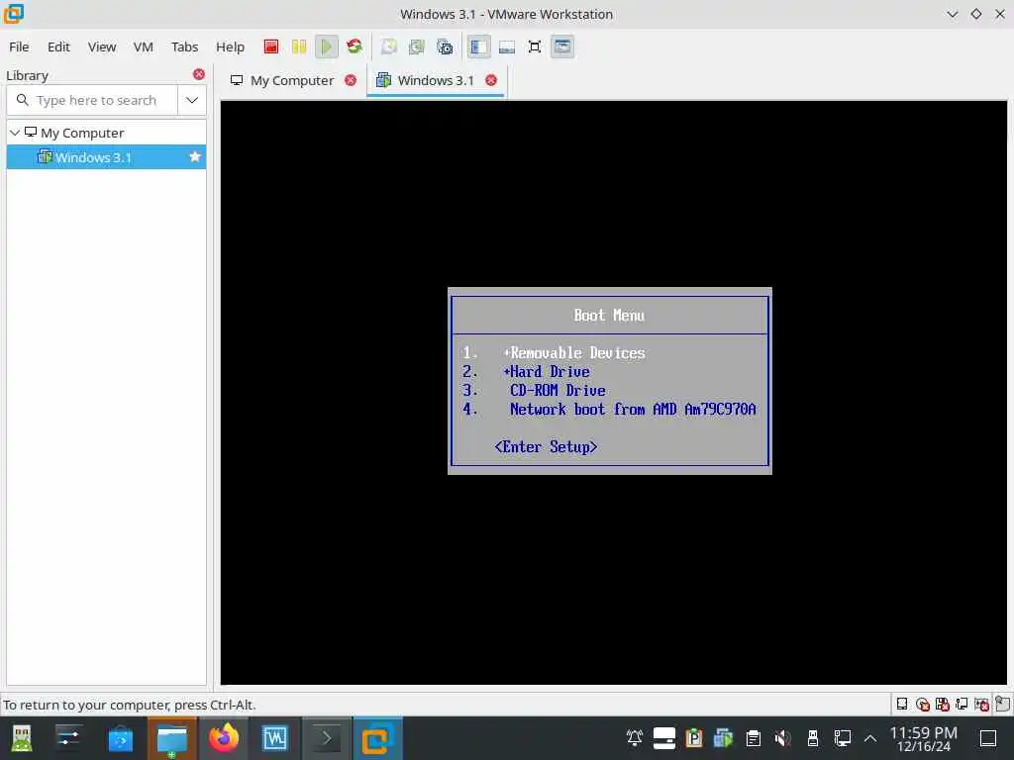This screenshot has height=760, width=1014.
Task: Click the VMware tray icon
Action: [723, 737]
